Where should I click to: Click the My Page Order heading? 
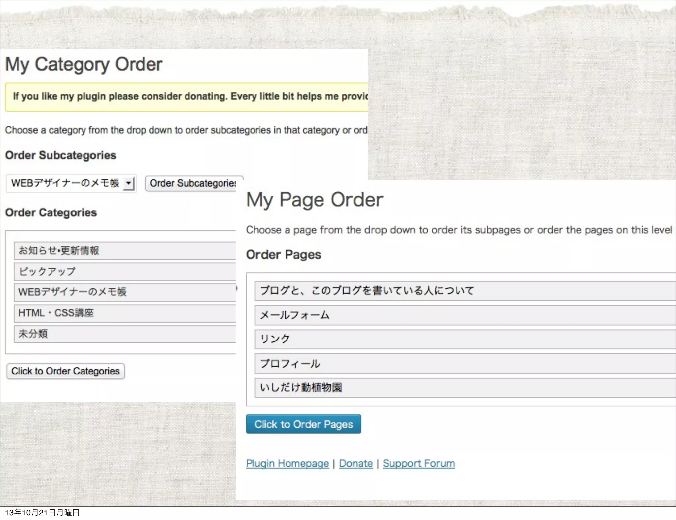click(315, 200)
